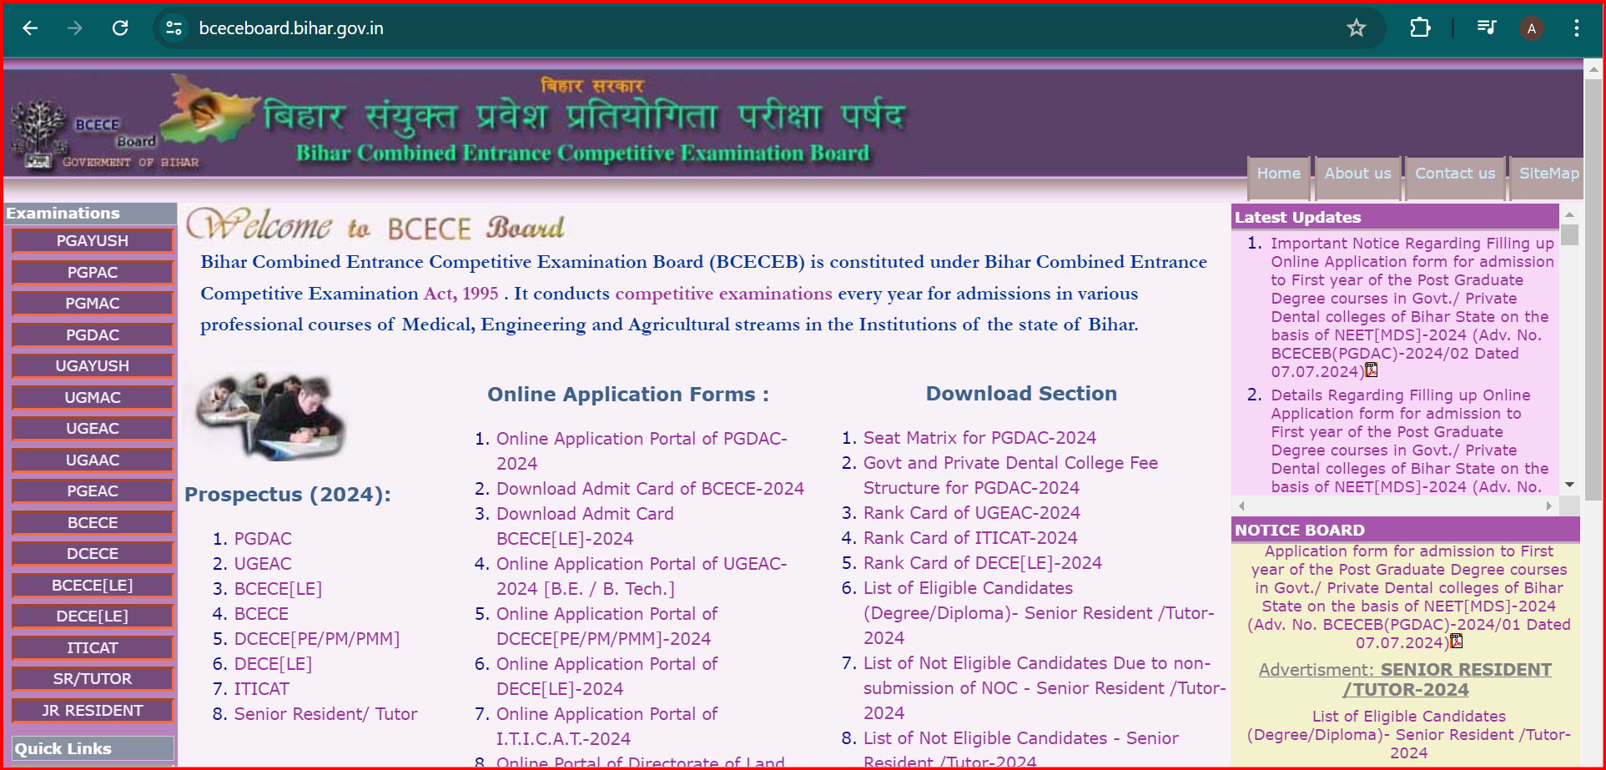Select PGMAC examination

coord(93,304)
